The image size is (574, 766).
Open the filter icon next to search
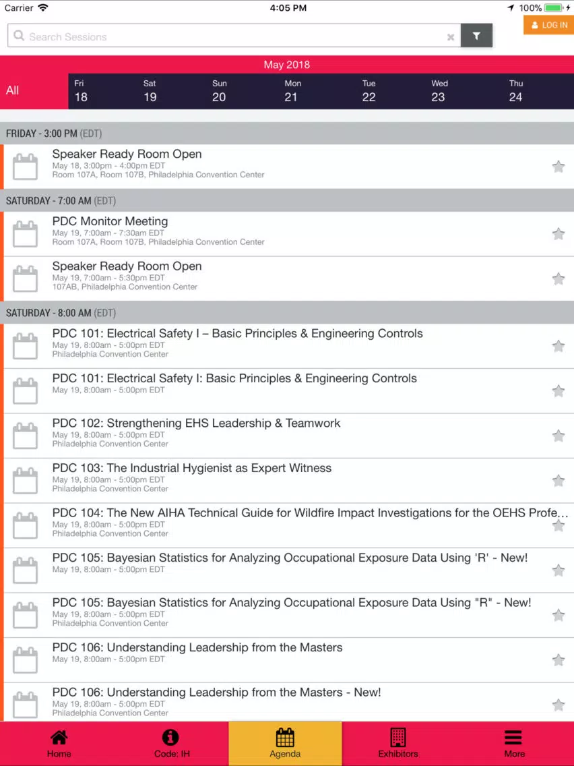tap(476, 36)
